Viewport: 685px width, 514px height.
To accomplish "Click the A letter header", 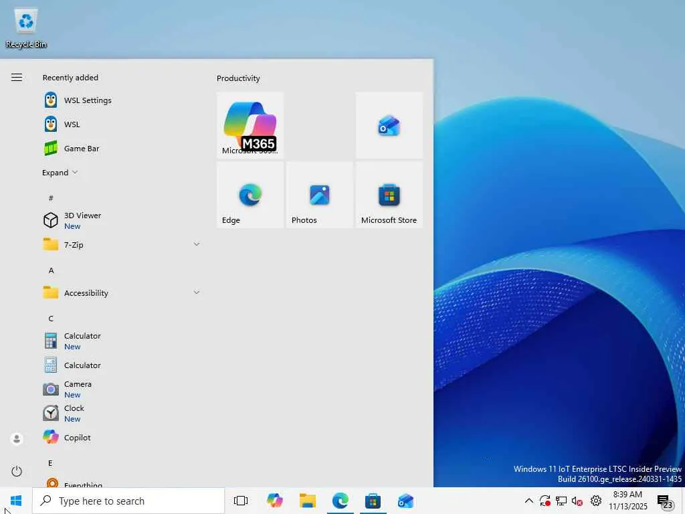I will point(51,270).
